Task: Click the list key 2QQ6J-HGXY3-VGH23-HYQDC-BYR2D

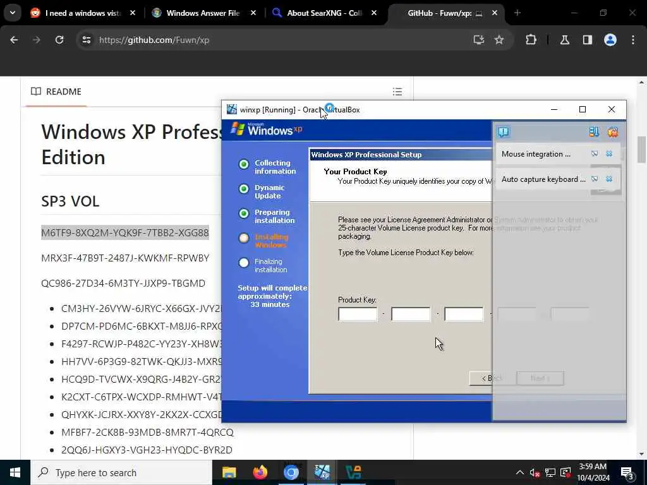Action: pos(147,450)
